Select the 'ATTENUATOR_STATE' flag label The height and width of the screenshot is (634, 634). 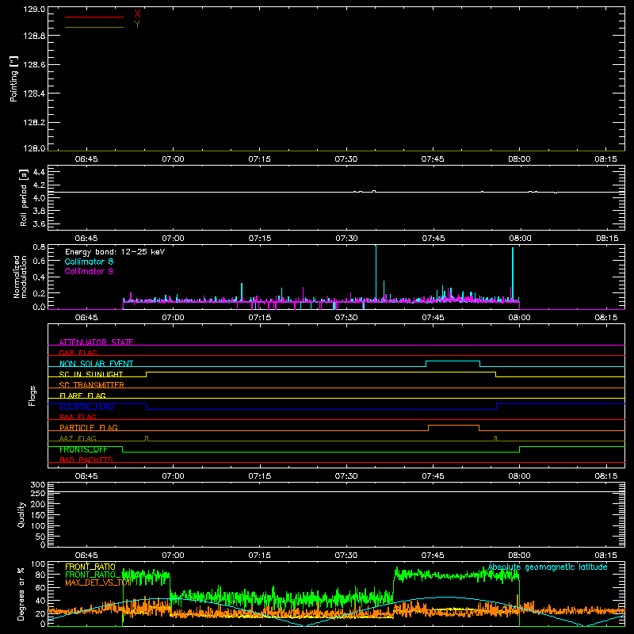[x=96, y=342]
